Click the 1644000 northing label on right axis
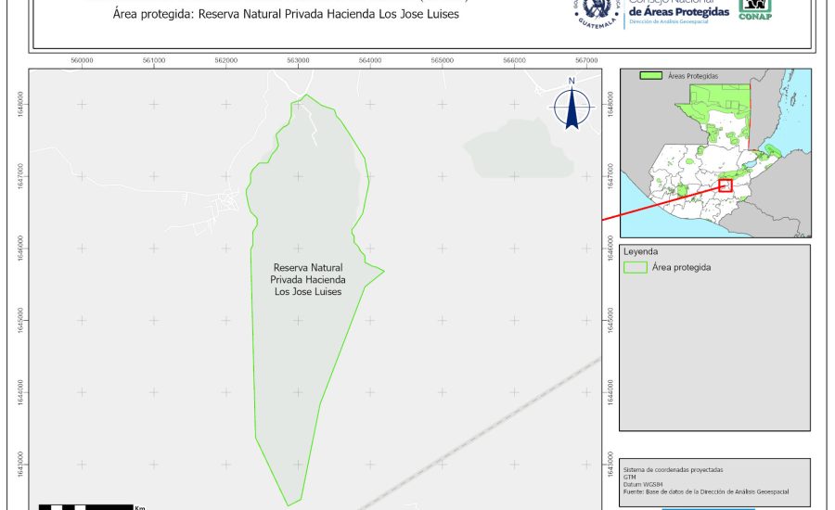 [610, 391]
